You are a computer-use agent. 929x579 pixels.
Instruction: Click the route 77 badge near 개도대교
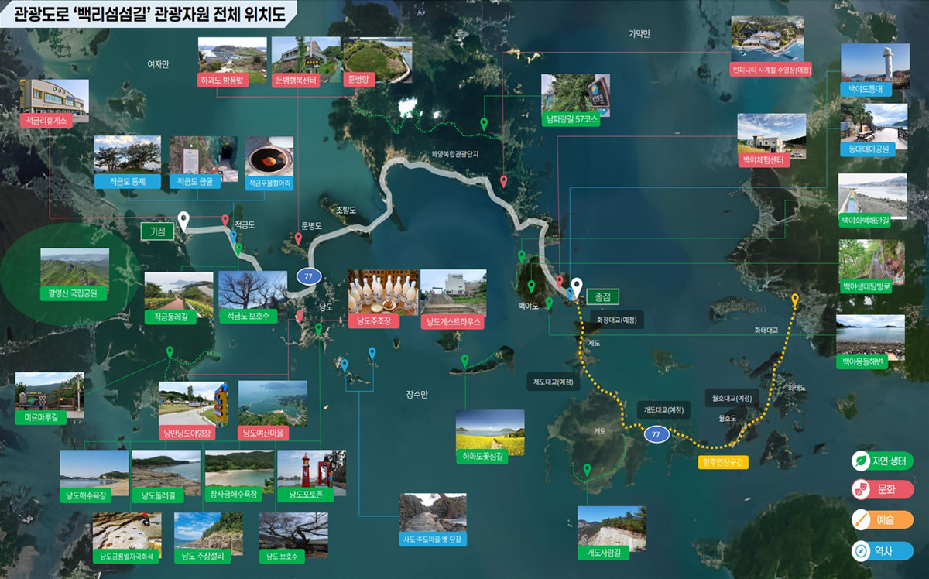click(656, 435)
